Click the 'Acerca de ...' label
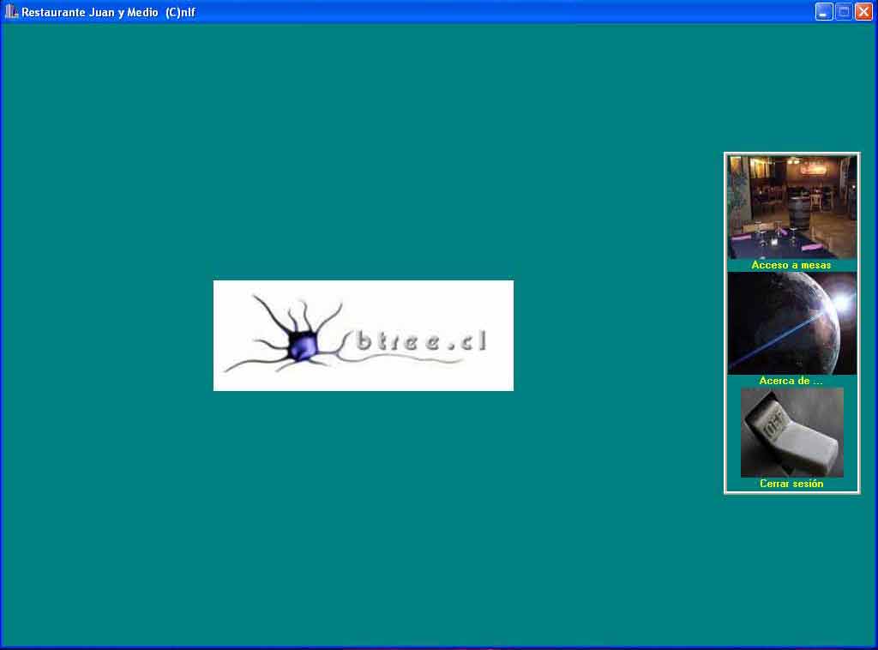The image size is (878, 650). pos(791,381)
